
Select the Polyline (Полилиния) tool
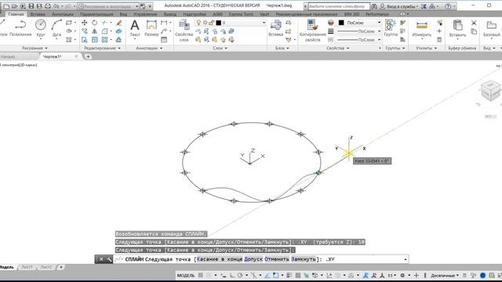[x=20, y=28]
